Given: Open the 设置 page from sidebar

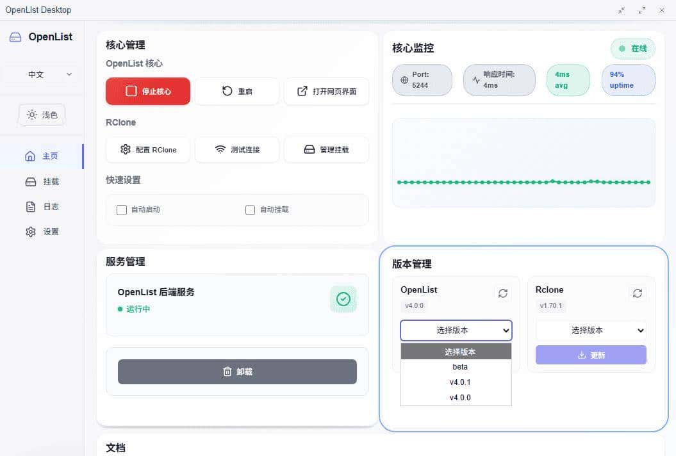Looking at the screenshot, I should [42, 231].
